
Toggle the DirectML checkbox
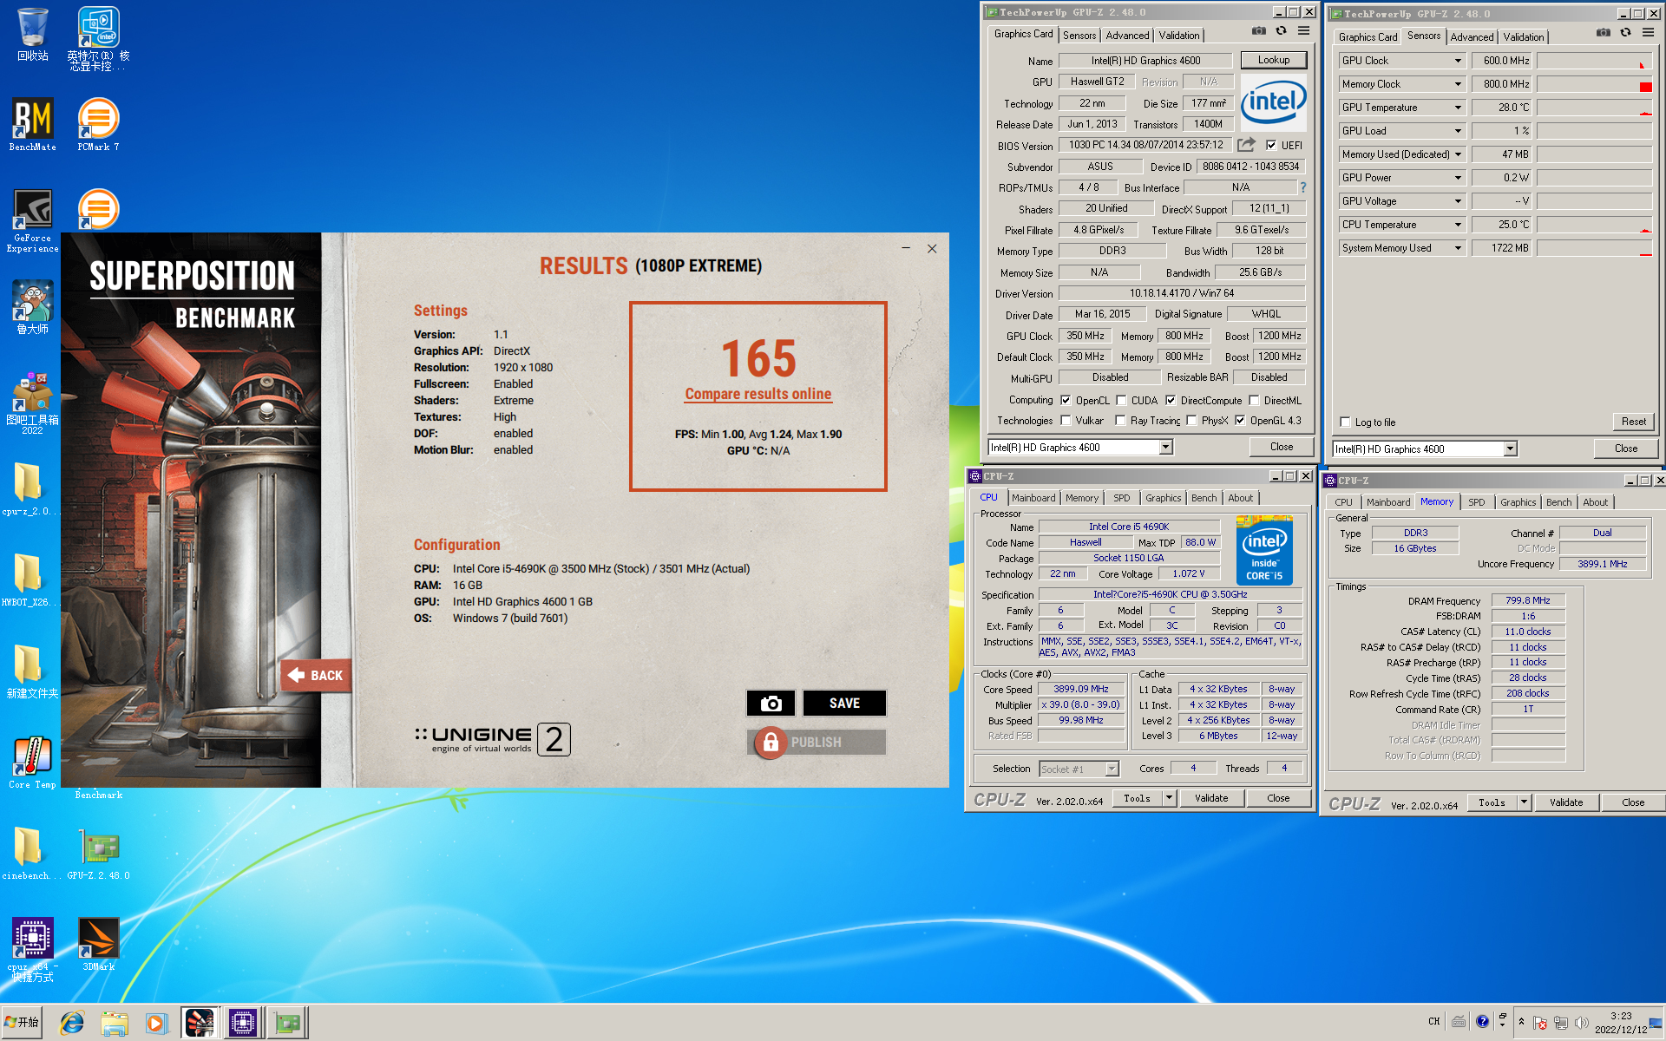[1254, 401]
